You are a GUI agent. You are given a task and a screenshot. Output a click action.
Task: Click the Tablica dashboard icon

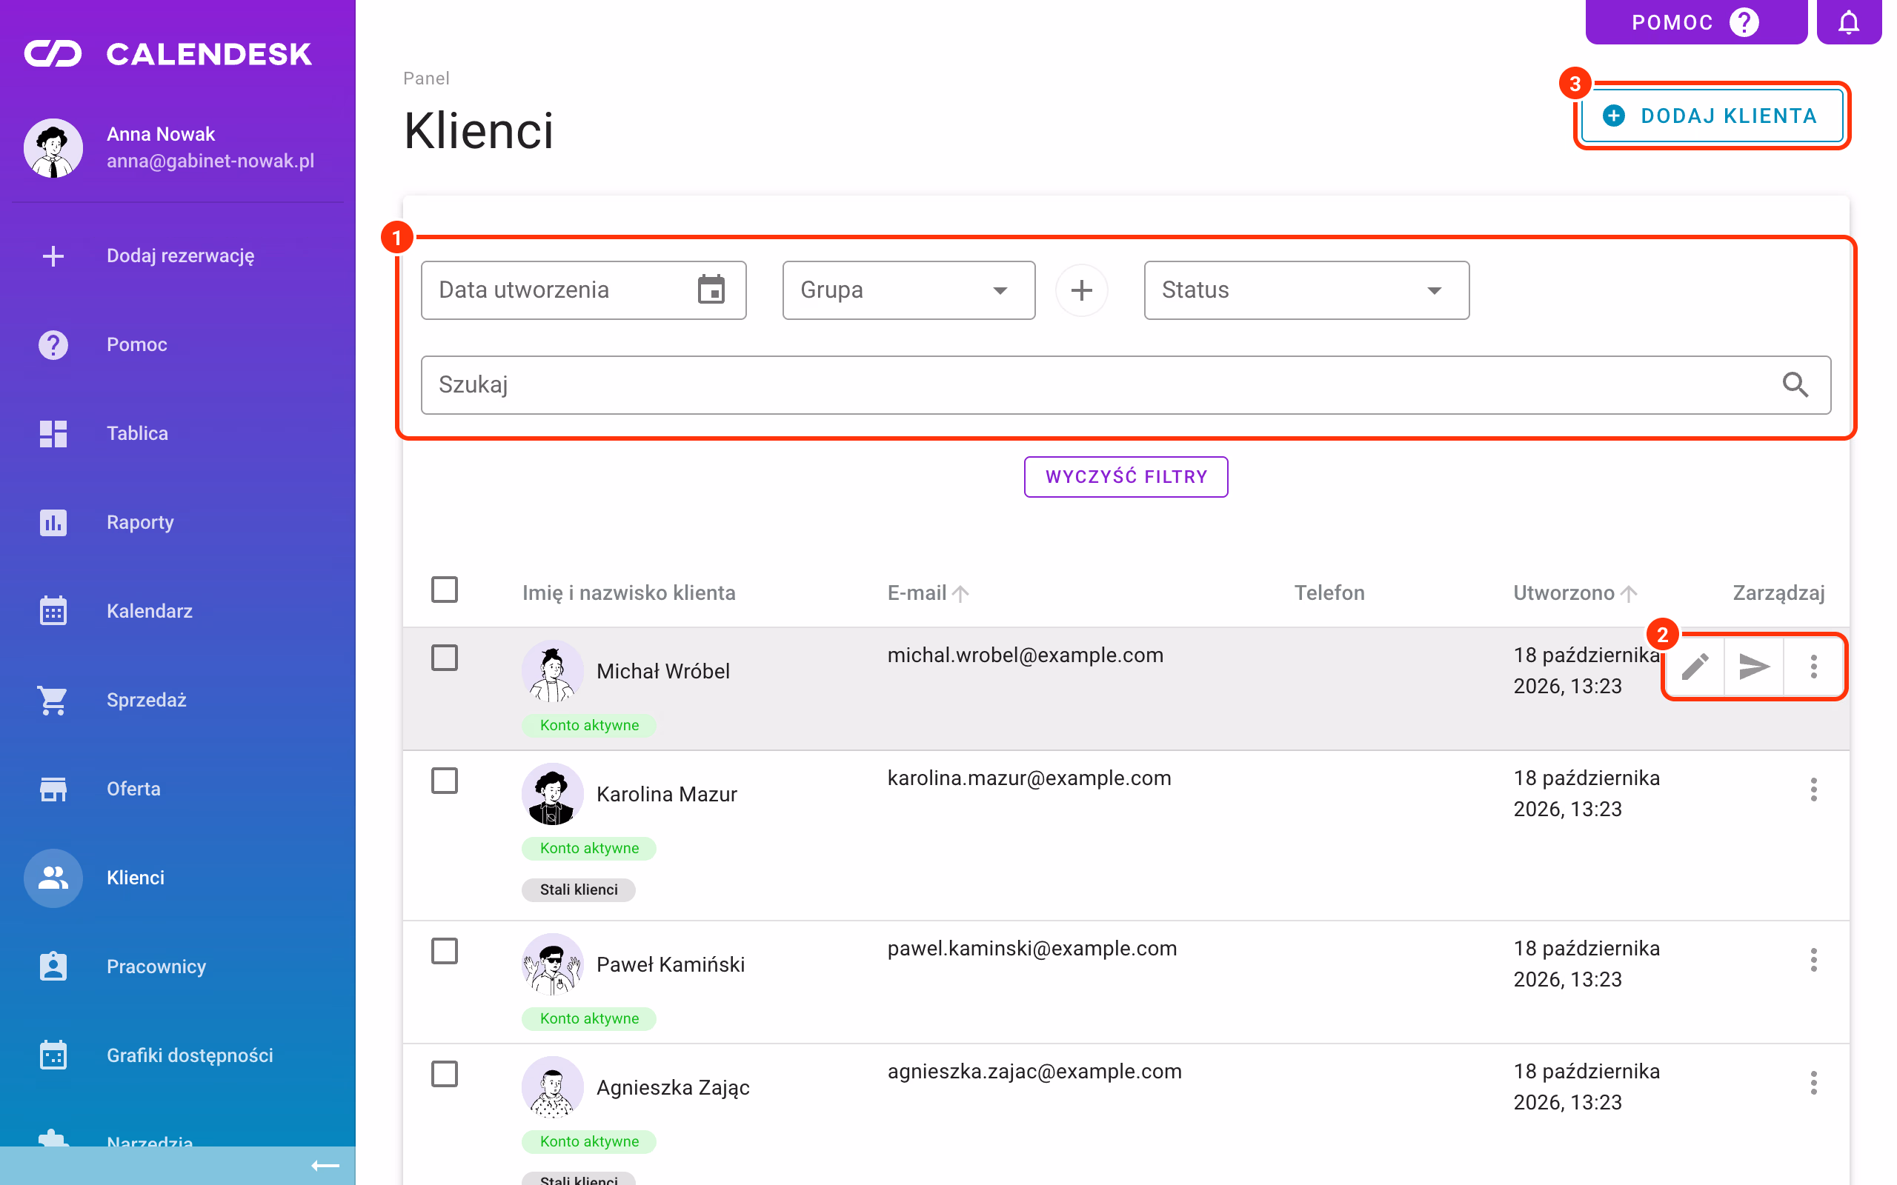[53, 433]
